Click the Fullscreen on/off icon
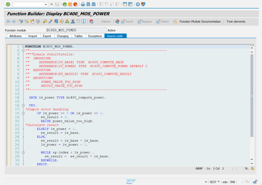Viewport: 262px width, 185px height. (78, 21)
